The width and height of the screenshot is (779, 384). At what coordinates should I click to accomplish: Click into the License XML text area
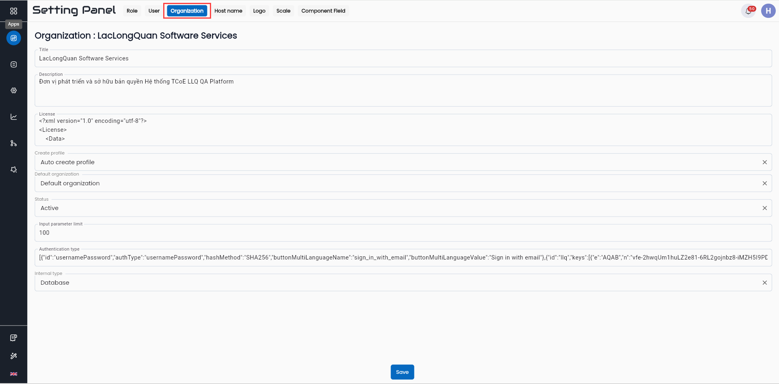(403, 130)
